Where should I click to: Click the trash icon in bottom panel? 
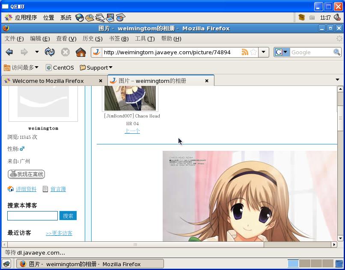point(339,264)
